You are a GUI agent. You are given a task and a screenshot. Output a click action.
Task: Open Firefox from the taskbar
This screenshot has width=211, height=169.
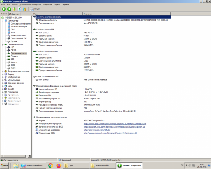59,166
